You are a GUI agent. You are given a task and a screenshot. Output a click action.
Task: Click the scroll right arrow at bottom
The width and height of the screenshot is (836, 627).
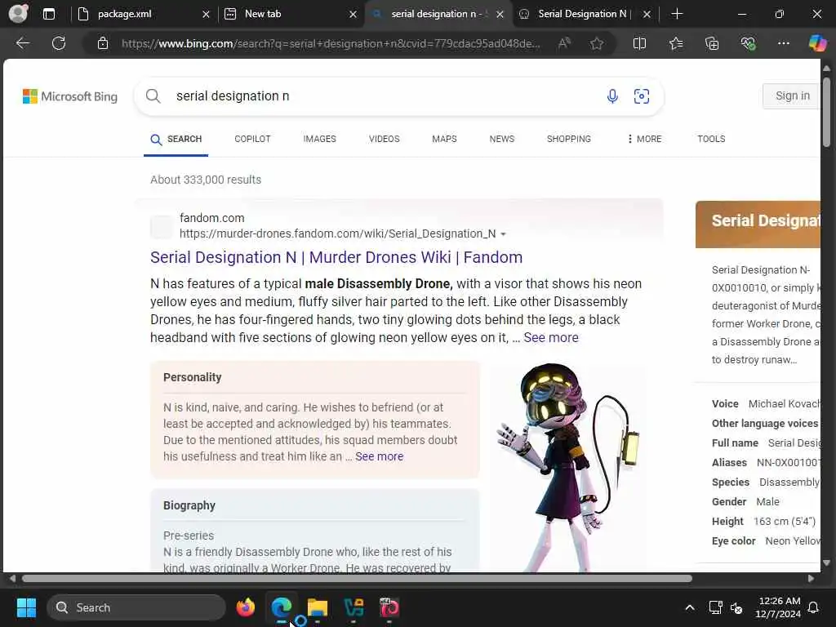point(811,579)
